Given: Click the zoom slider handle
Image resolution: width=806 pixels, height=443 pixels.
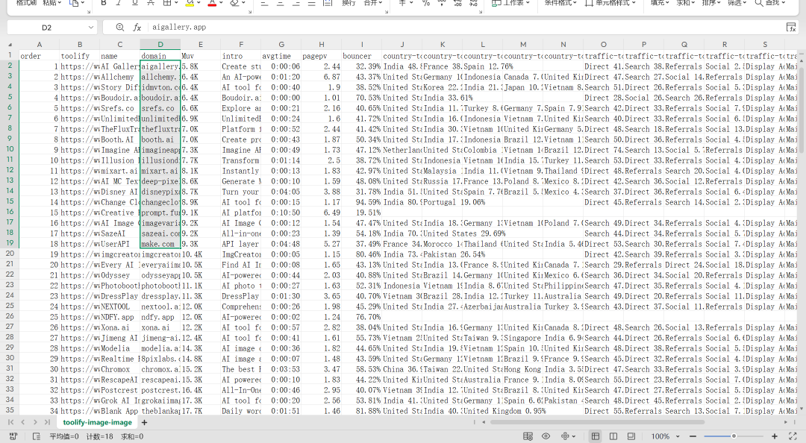Looking at the screenshot, I should point(734,436).
